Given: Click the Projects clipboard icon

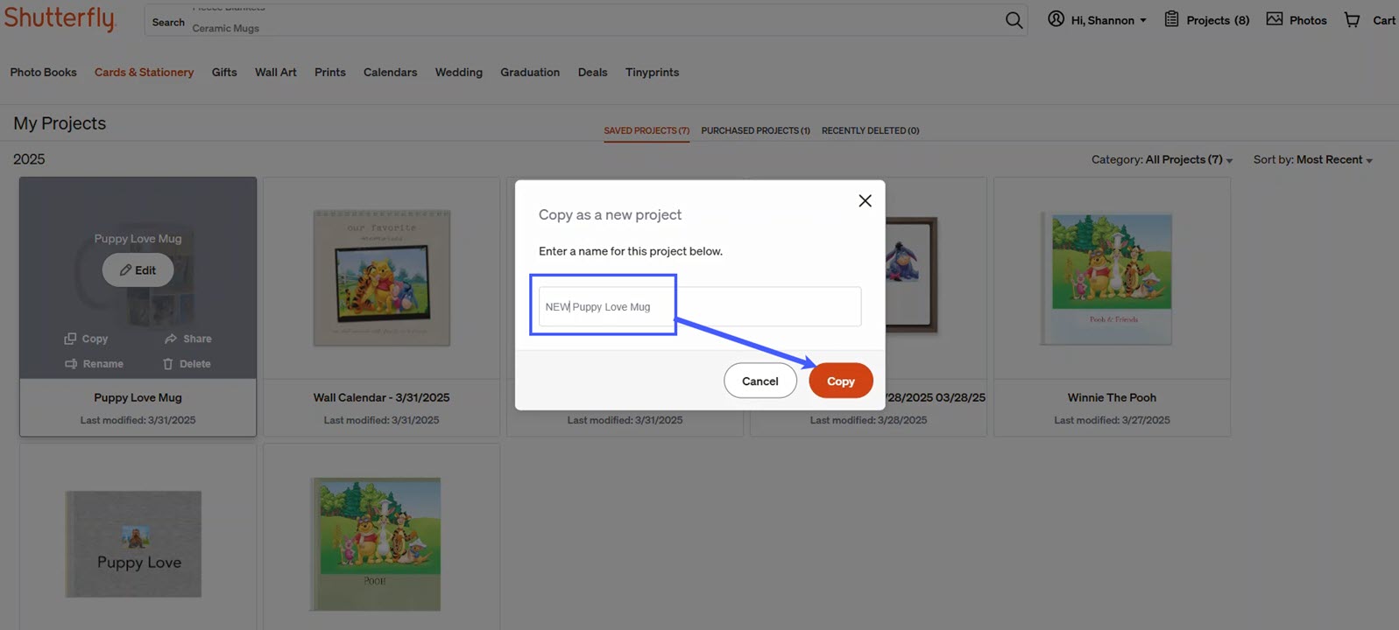Looking at the screenshot, I should tap(1171, 19).
